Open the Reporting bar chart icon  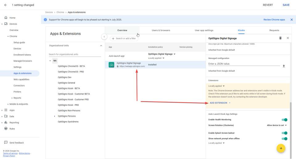pos(6,122)
